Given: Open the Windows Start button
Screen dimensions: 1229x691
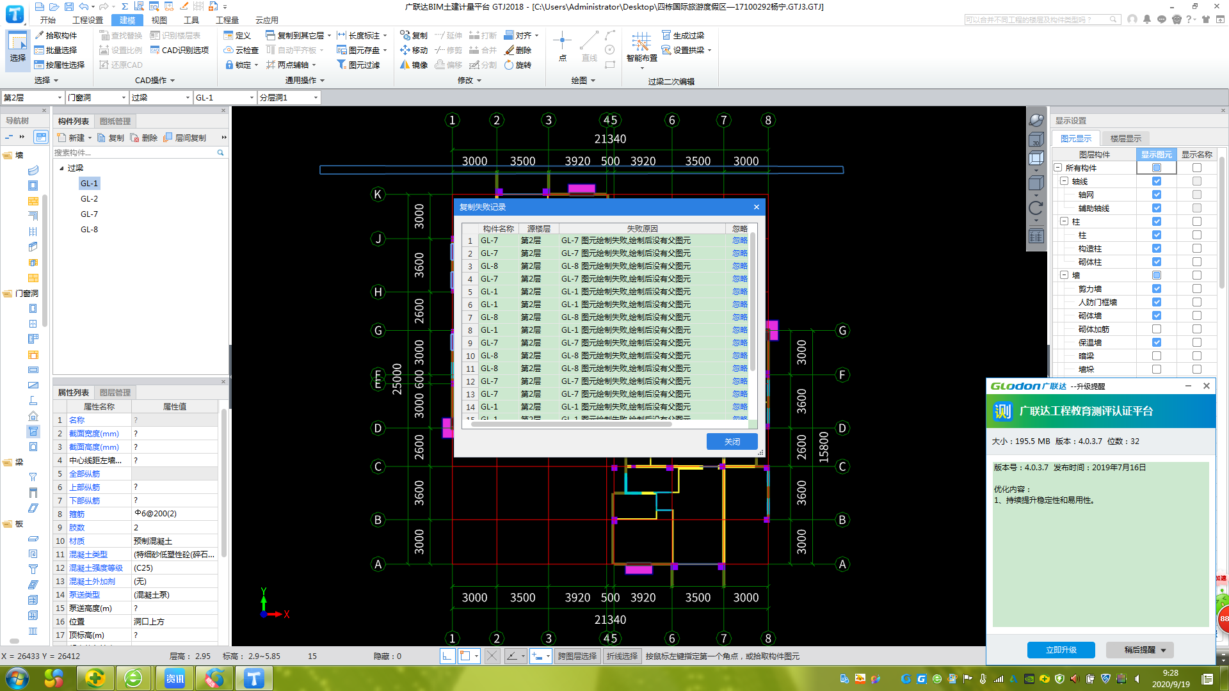Looking at the screenshot, I should tap(17, 678).
